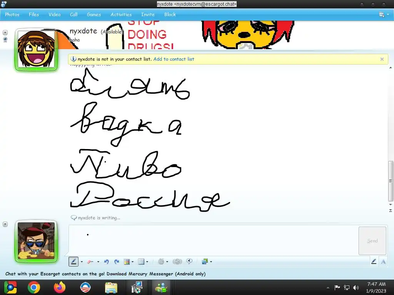This screenshot has height=295, width=394.
Task: Collapse your own display picture panel
Action: (x=5, y=224)
